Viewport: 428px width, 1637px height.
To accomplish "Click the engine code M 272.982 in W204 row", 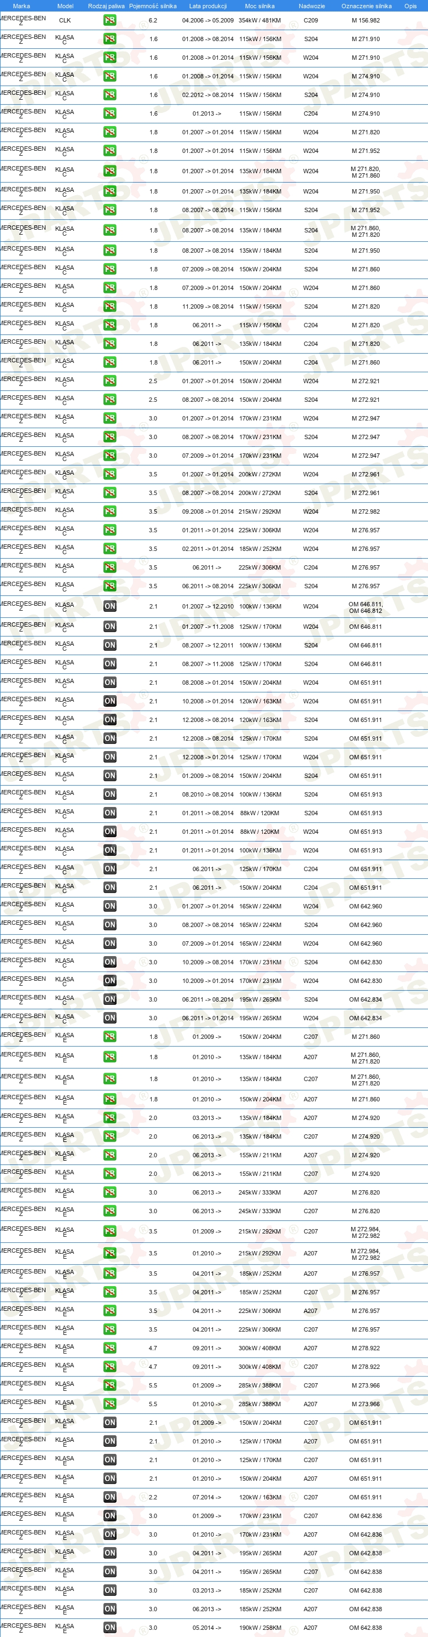I will [366, 511].
